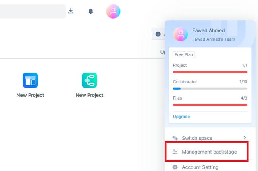Click the Project usage progress bar

click(x=210, y=72)
